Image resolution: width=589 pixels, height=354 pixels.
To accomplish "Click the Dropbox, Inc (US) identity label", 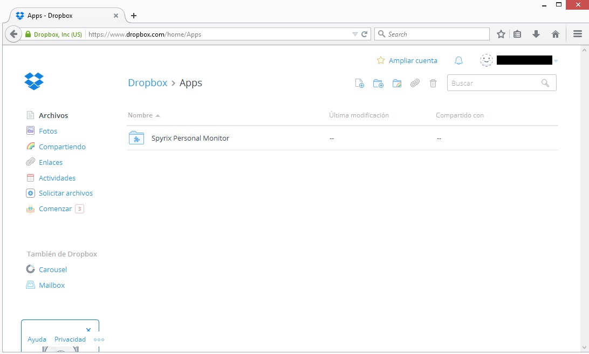I will point(58,34).
